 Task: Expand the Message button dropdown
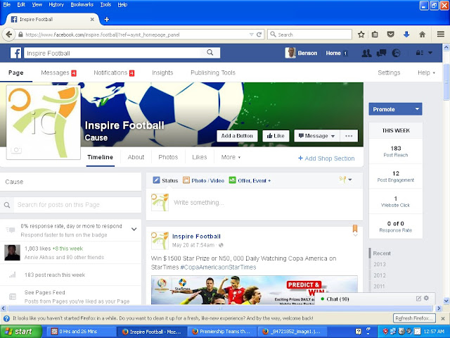(x=333, y=136)
